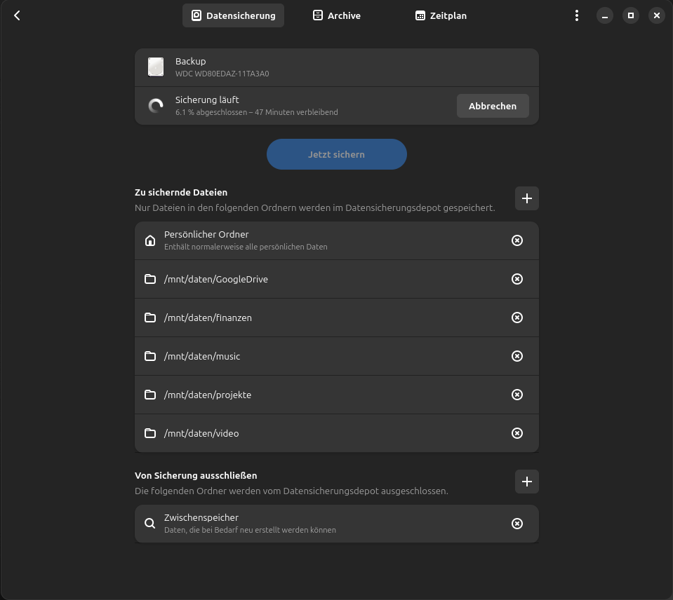This screenshot has width=673, height=600.
Task: Click the Abbrechen button to cancel backup
Action: [493, 106]
